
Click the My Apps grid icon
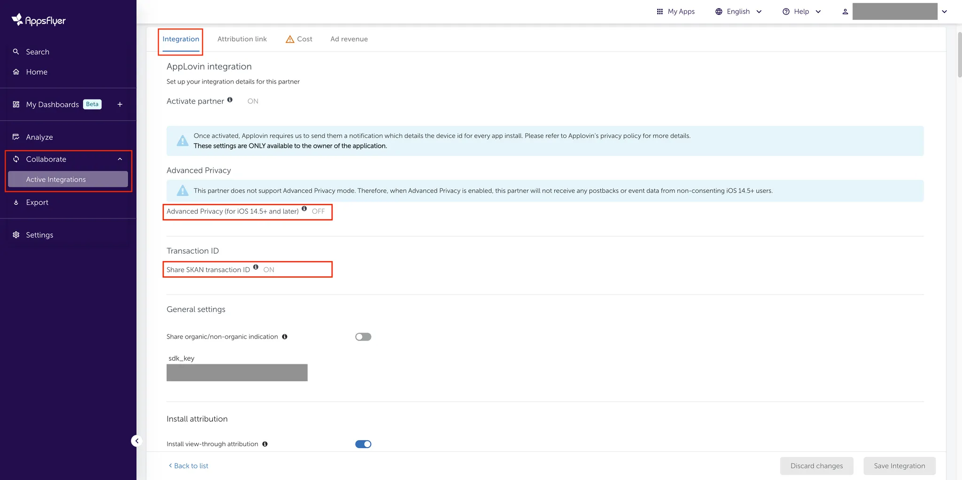[659, 11]
